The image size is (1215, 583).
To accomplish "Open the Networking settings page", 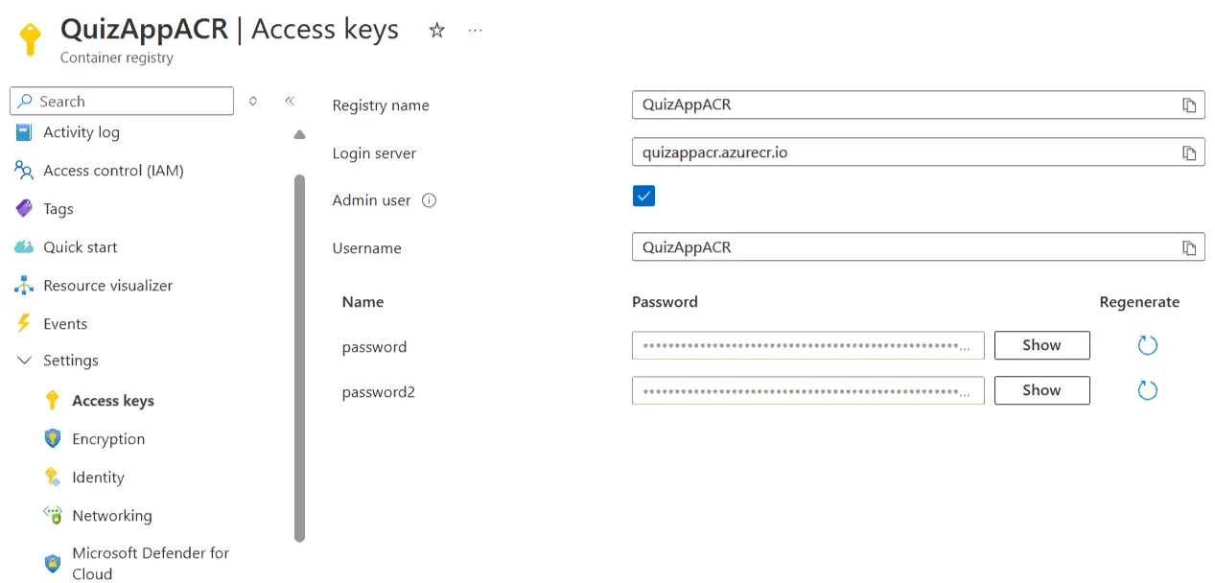I will coord(111,516).
